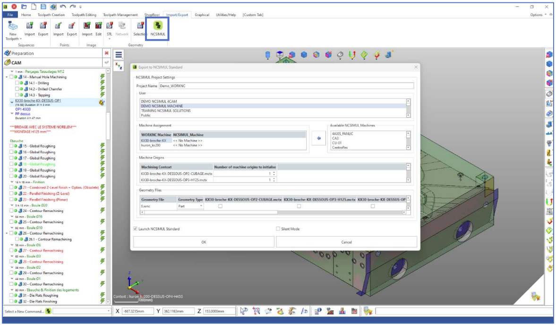Toggle Launch NCSIMUL Standard checkbox

tap(135, 229)
